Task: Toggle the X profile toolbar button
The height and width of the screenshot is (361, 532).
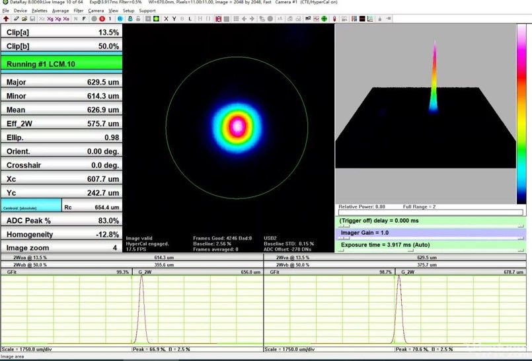Action: tap(166, 19)
